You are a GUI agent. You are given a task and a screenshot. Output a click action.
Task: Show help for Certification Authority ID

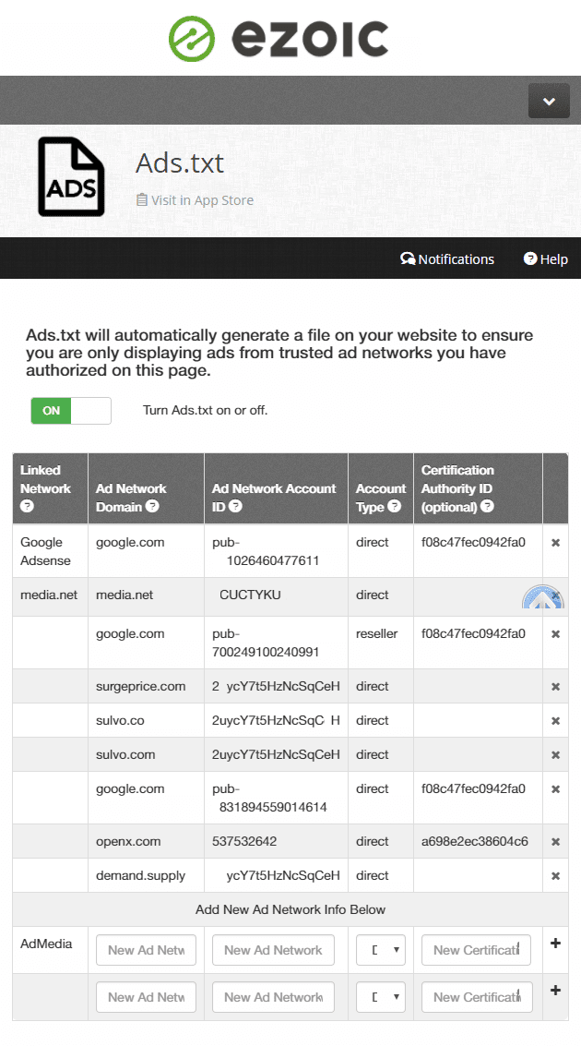point(487,506)
